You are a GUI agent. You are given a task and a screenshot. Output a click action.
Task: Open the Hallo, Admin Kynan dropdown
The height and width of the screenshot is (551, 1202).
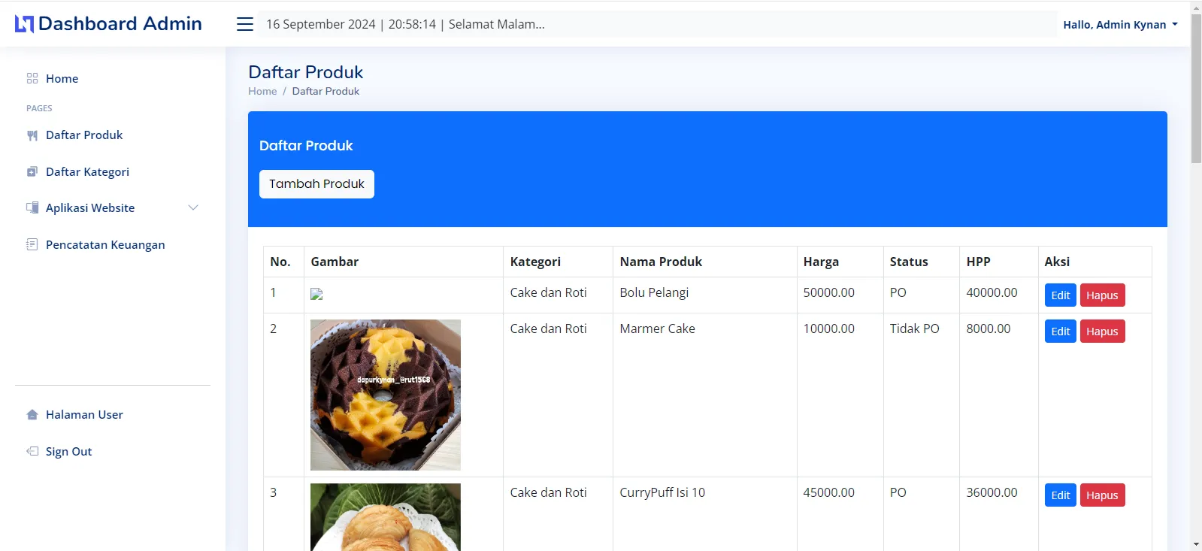1120,25
